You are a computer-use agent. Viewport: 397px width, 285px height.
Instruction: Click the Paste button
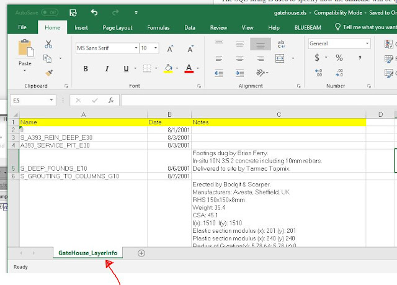25,53
